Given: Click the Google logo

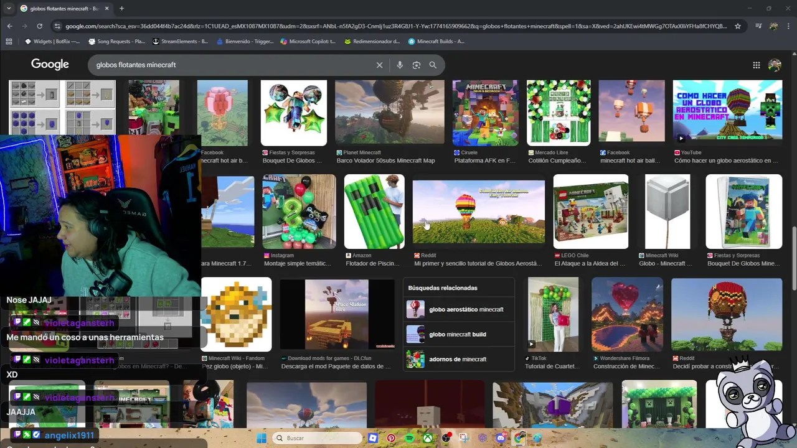Looking at the screenshot, I should pyautogui.click(x=50, y=64).
